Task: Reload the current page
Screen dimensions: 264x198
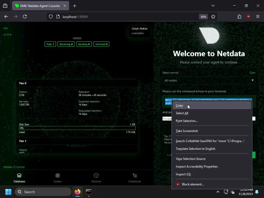Action: [x=25, y=17]
